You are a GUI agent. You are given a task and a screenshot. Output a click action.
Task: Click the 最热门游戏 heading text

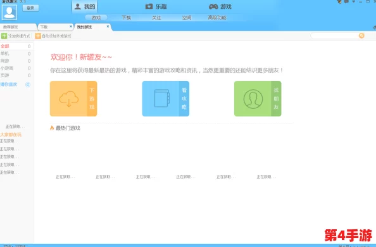[x=68, y=128]
